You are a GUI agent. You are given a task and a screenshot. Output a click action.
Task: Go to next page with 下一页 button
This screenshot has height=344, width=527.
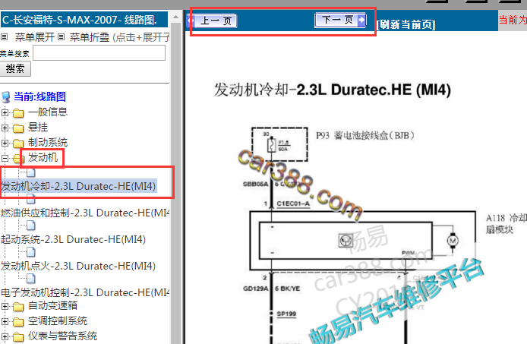point(340,20)
